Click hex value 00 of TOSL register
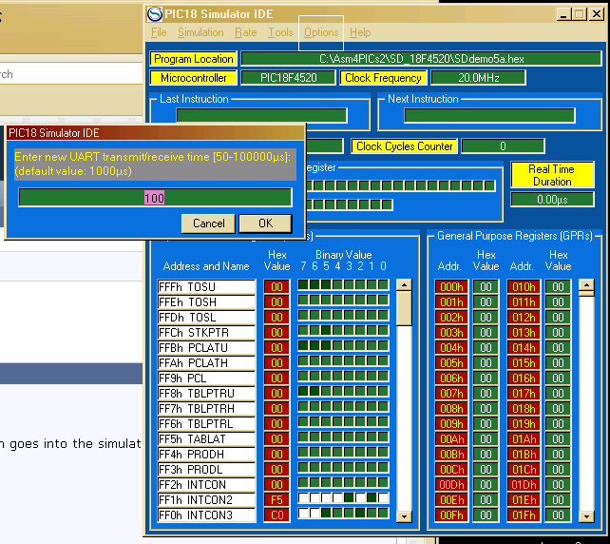 tap(276, 318)
